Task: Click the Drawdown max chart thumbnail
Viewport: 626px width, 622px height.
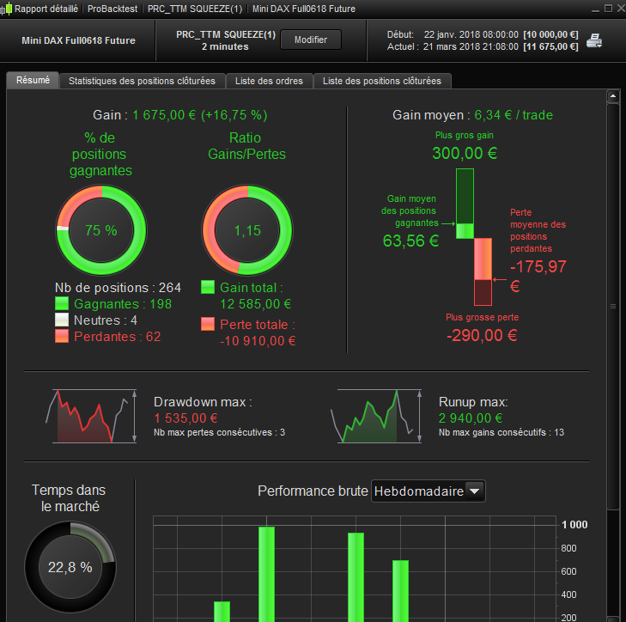Action: (x=91, y=417)
